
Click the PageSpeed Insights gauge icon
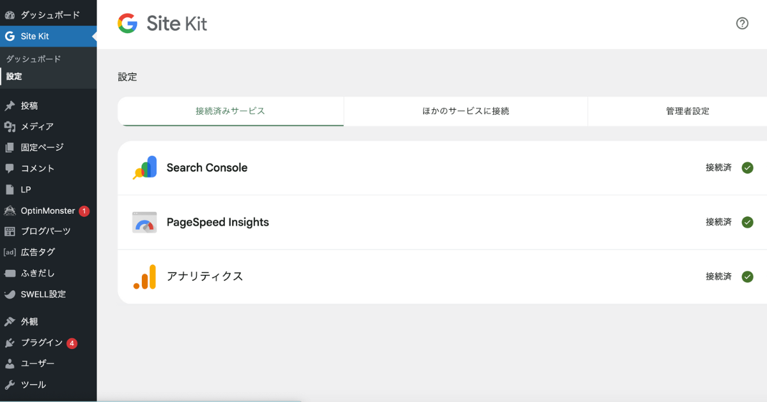point(144,222)
